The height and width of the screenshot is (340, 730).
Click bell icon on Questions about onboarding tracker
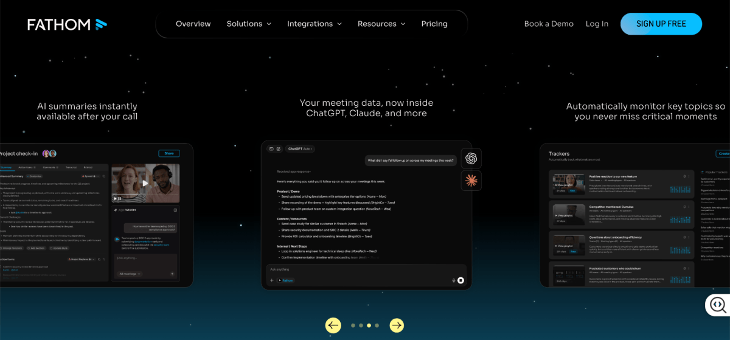pyautogui.click(x=684, y=237)
